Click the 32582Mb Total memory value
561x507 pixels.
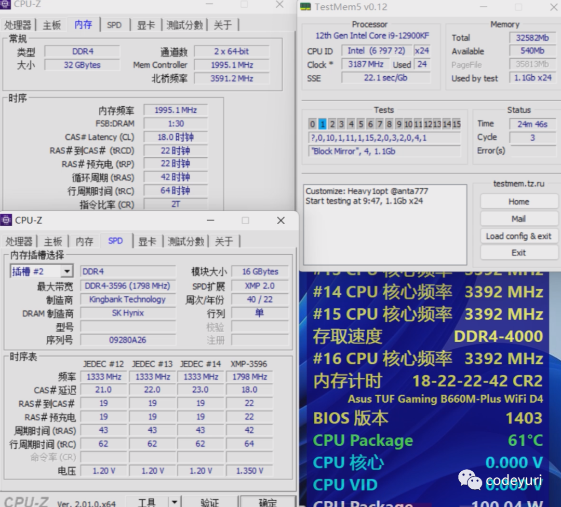click(x=532, y=37)
